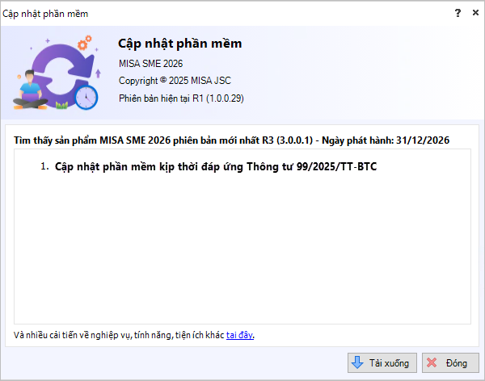Viewport: 485px width, 381px height.
Task: Click the Tải xuống button label
Action: tap(389, 363)
